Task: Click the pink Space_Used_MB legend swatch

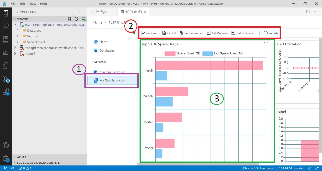Action: pos(170,53)
